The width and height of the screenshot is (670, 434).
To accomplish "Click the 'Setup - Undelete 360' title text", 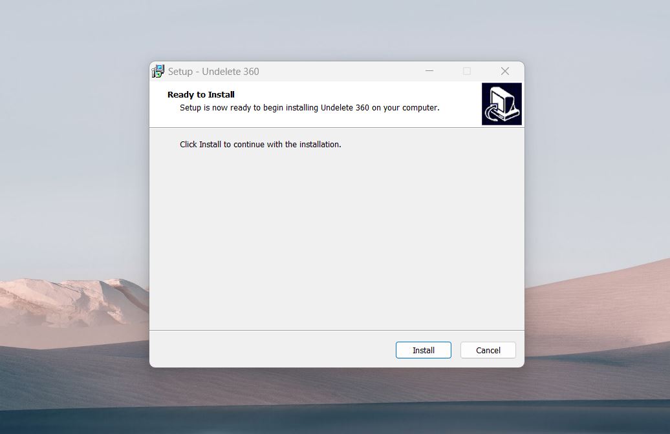I will [x=213, y=71].
